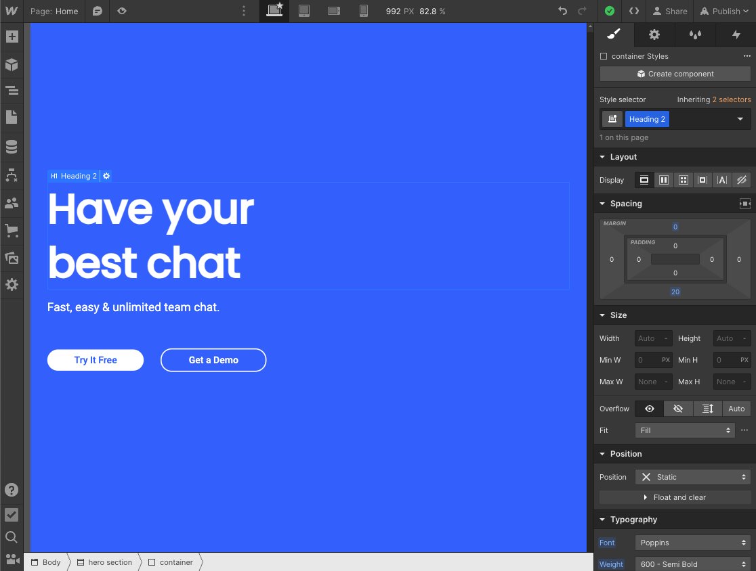This screenshot has height=571, width=756.
Task: Open the Components cube panel
Action: [x=12, y=64]
